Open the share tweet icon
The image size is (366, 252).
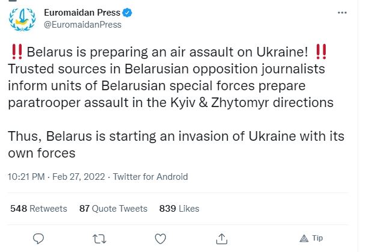coord(221,238)
